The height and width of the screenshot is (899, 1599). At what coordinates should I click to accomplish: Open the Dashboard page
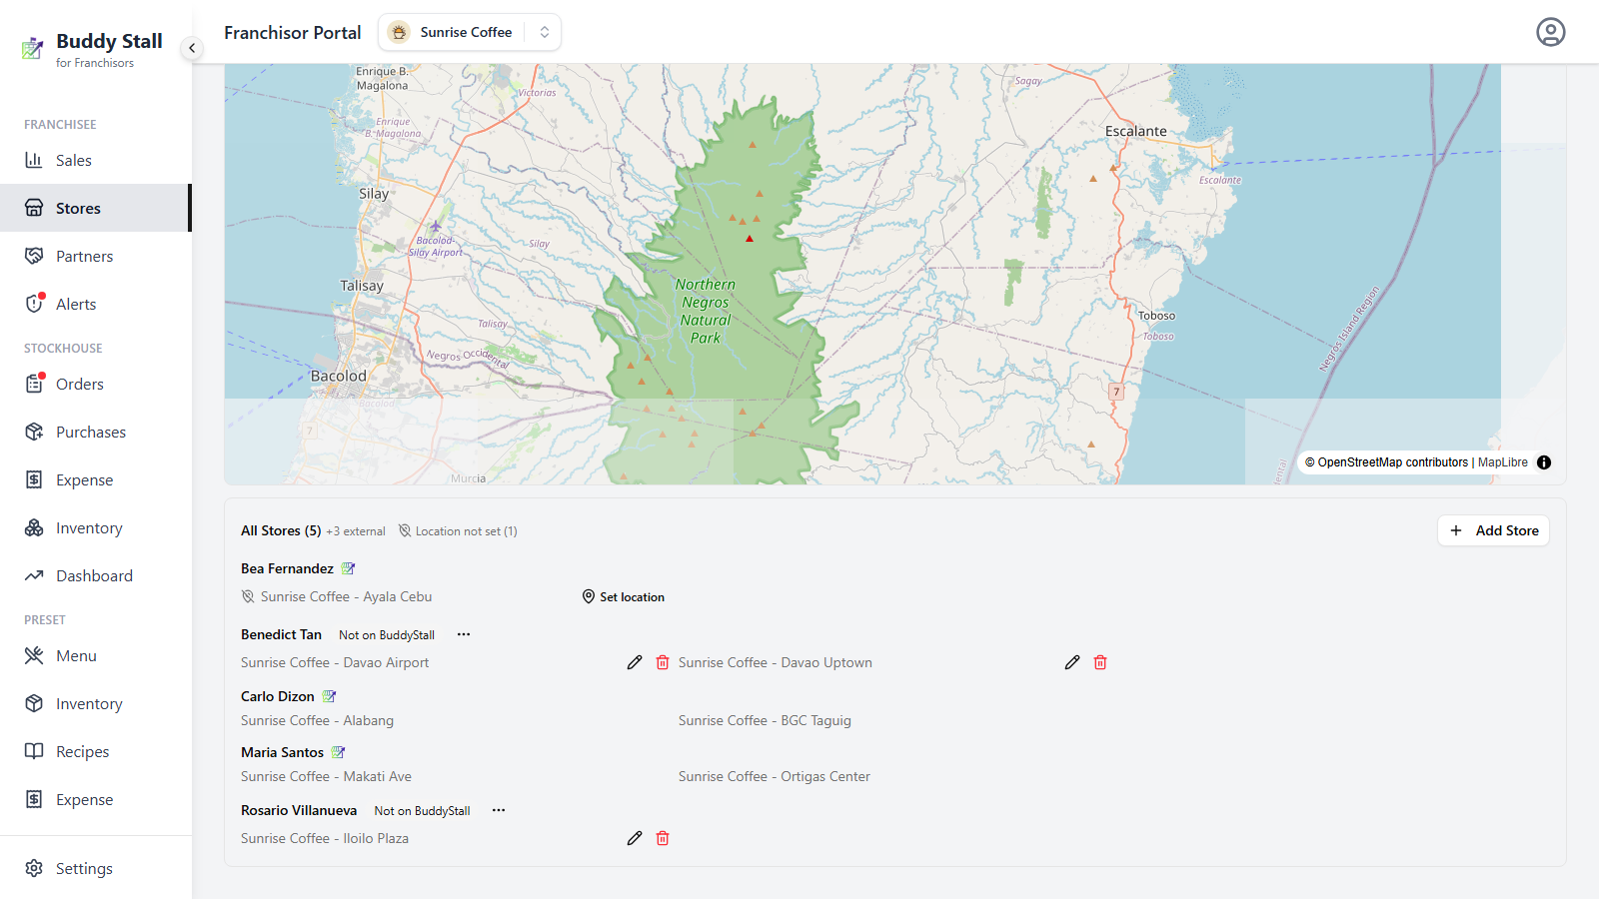(x=96, y=575)
